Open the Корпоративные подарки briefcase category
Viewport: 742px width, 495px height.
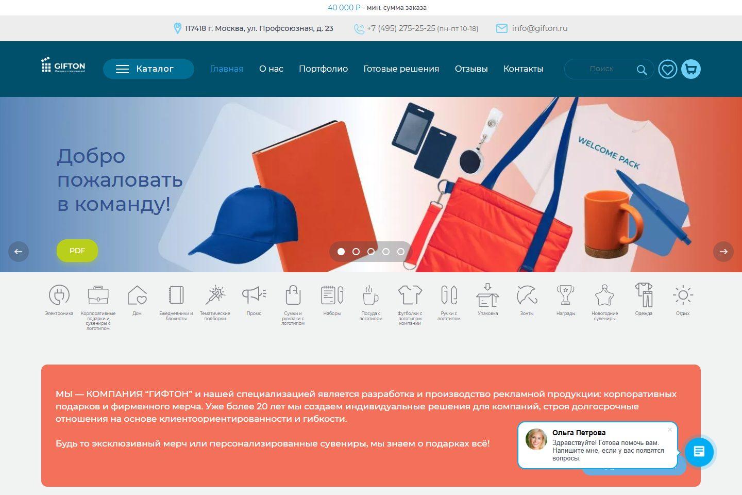(98, 295)
